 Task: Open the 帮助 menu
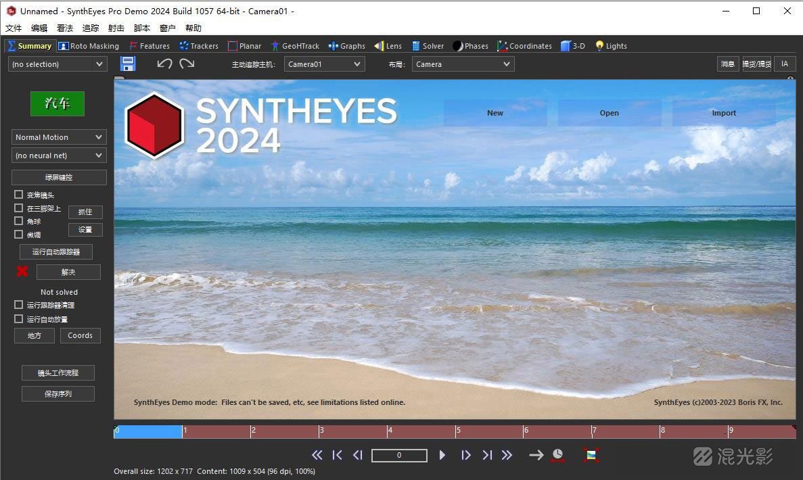pyautogui.click(x=193, y=28)
